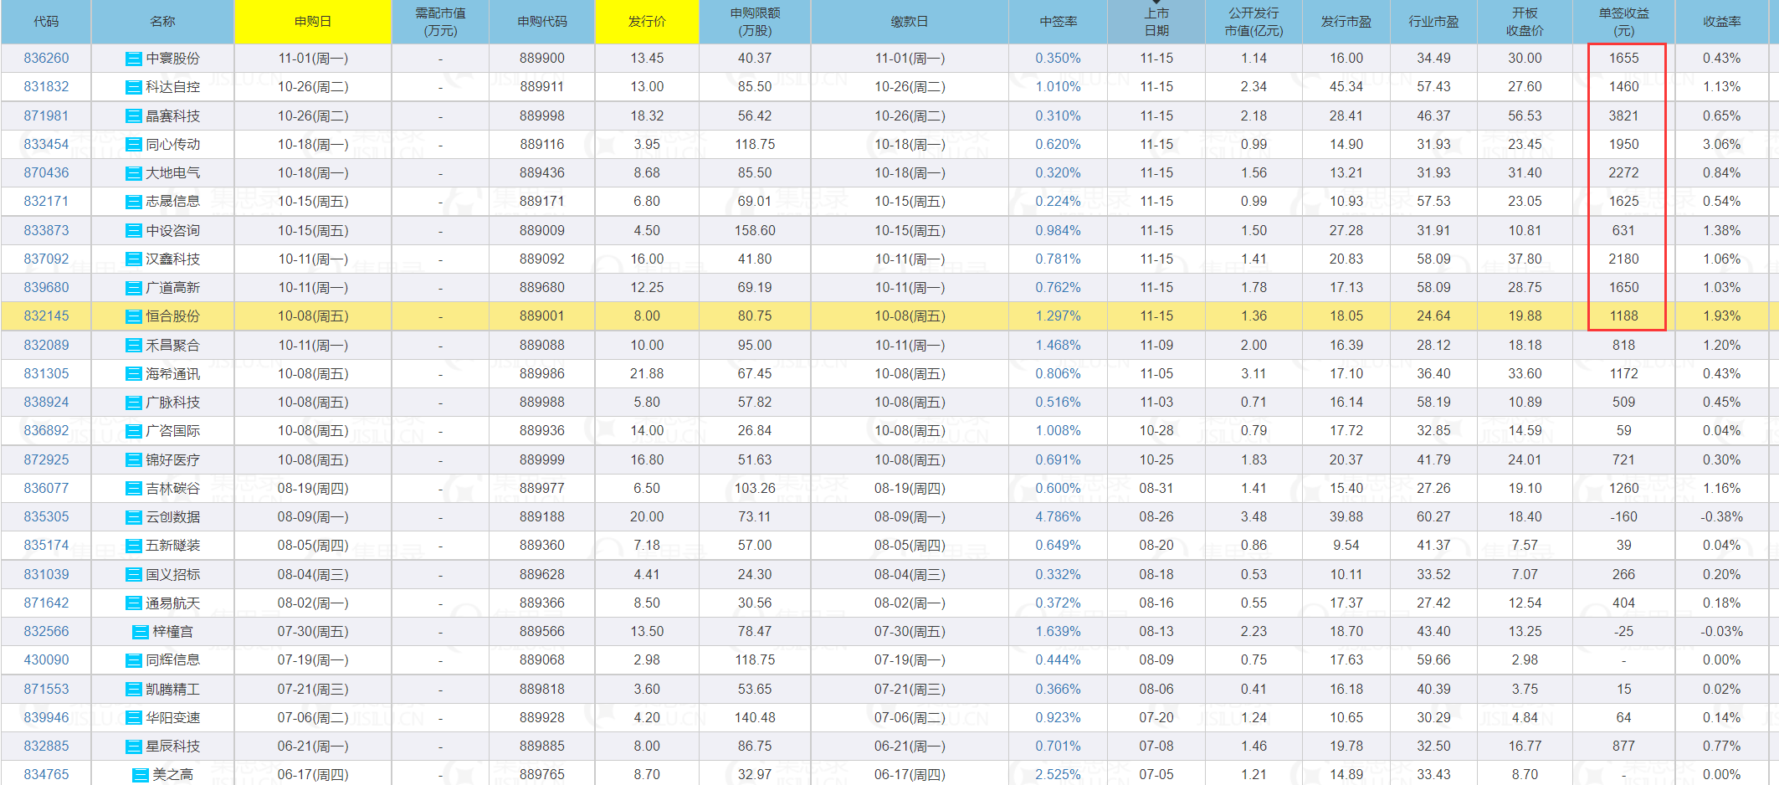The height and width of the screenshot is (785, 1779).
Task: Click the stock code 832885
Action: coord(46,747)
